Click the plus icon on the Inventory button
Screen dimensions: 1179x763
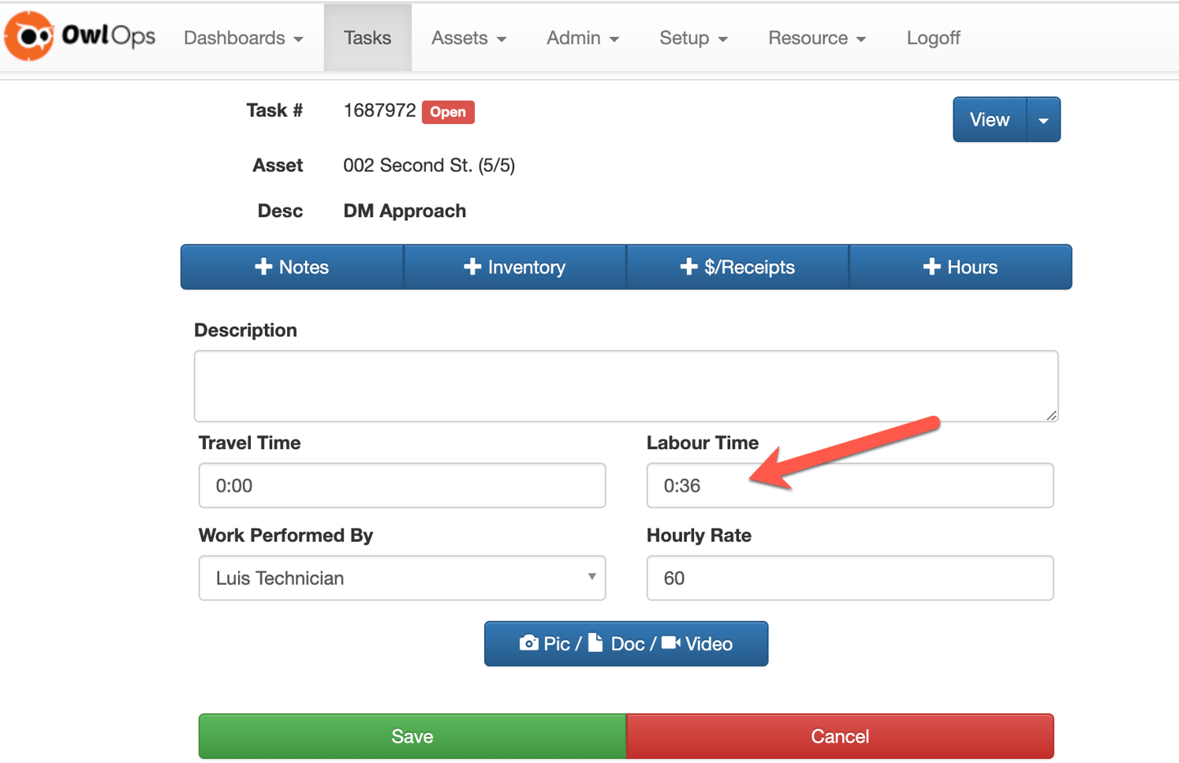pyautogui.click(x=472, y=267)
